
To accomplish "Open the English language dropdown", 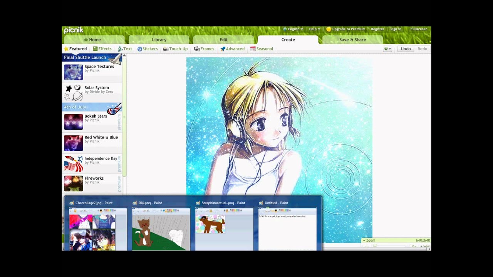I will (x=293, y=29).
